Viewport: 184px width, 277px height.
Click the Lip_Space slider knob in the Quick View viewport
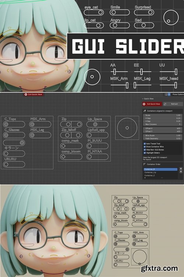(x=95, y=125)
